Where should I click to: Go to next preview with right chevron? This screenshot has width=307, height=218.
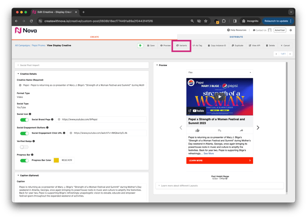(258, 128)
